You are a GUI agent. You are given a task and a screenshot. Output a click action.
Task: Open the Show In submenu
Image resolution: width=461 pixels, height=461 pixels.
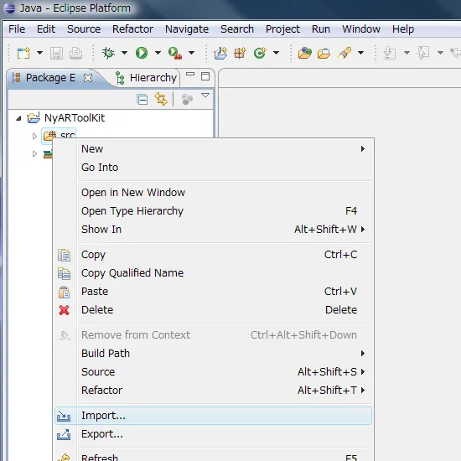(213, 230)
